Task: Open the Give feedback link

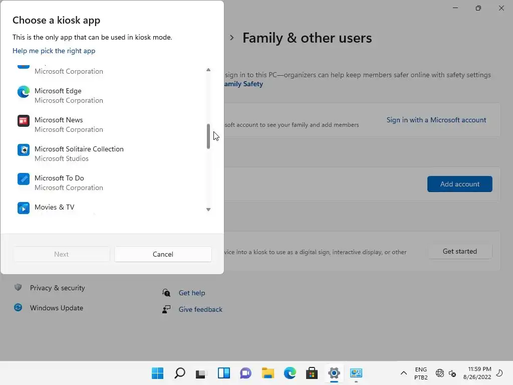Action: tap(200, 309)
